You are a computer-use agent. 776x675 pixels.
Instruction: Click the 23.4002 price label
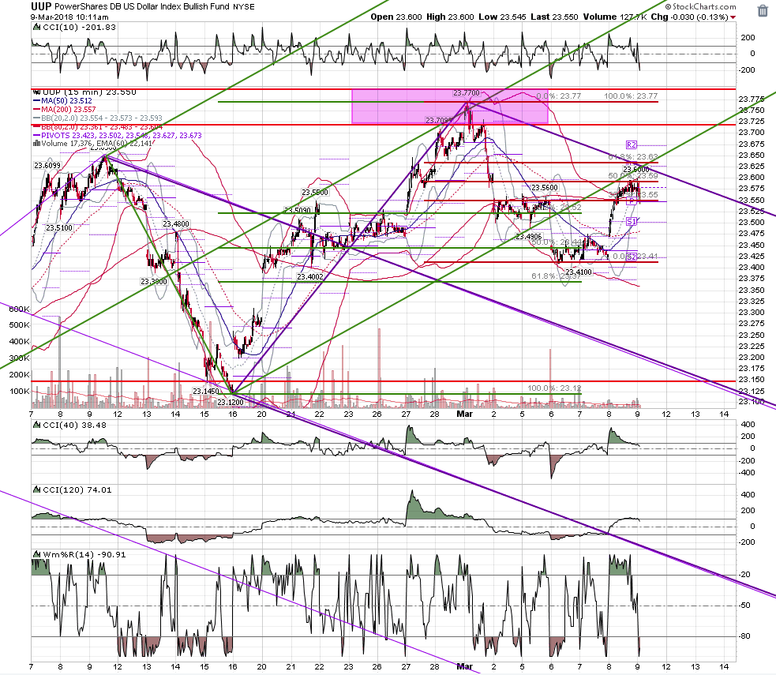click(310, 276)
